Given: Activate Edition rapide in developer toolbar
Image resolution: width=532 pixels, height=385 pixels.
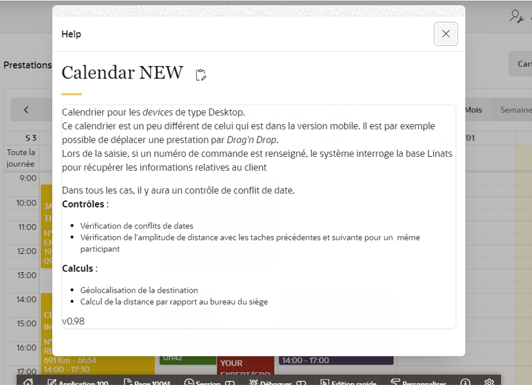Looking at the screenshot, I should pyautogui.click(x=348, y=382).
